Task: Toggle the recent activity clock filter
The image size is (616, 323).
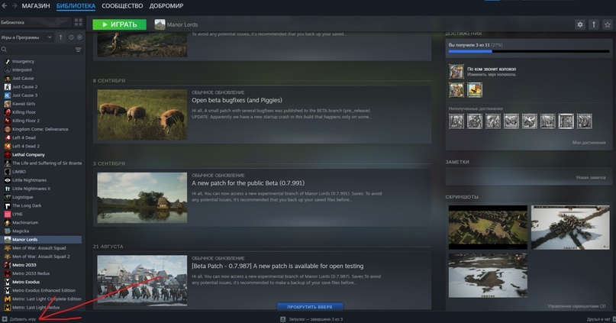Action: point(71,37)
